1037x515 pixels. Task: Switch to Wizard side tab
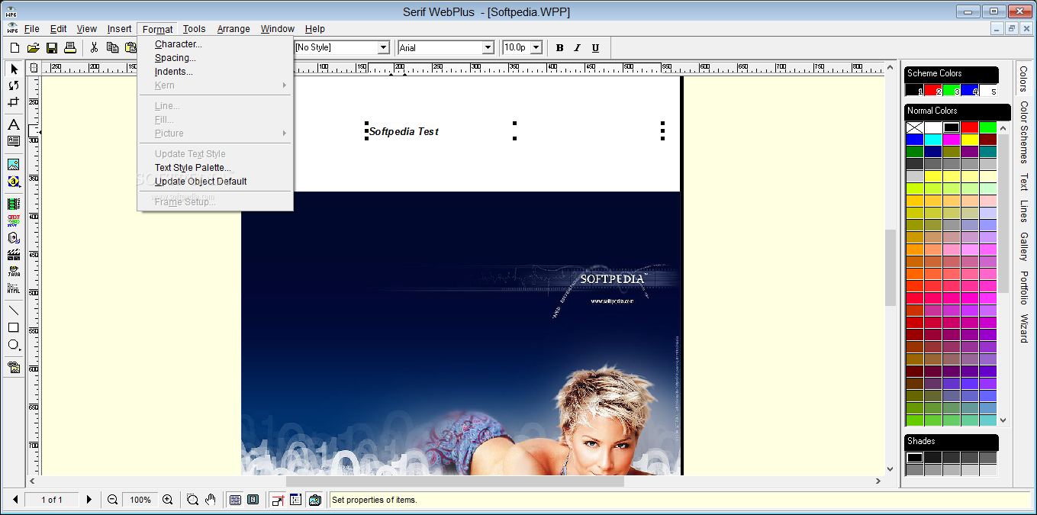(x=1024, y=328)
